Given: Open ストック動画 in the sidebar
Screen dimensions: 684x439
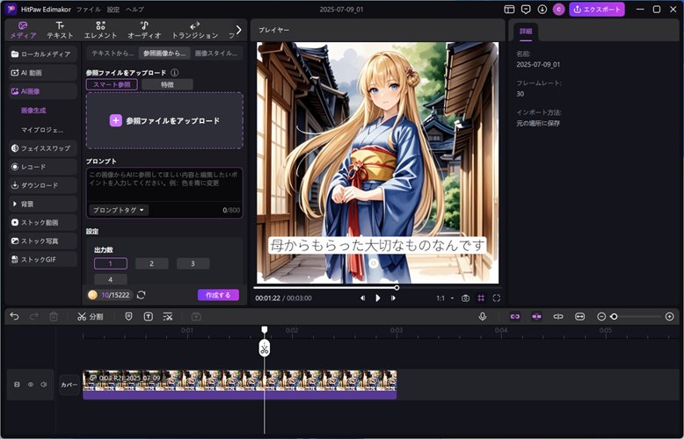Looking at the screenshot, I should click(43, 222).
